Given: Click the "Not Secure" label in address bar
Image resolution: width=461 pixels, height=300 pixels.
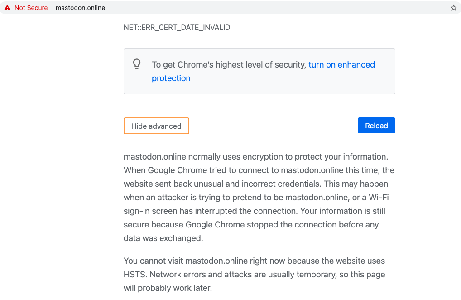Looking at the screenshot, I should pyautogui.click(x=31, y=8).
